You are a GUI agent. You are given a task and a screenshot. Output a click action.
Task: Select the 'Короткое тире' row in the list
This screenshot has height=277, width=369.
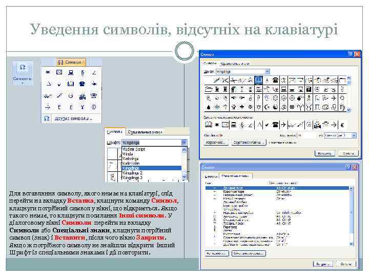pyautogui.click(x=277, y=191)
